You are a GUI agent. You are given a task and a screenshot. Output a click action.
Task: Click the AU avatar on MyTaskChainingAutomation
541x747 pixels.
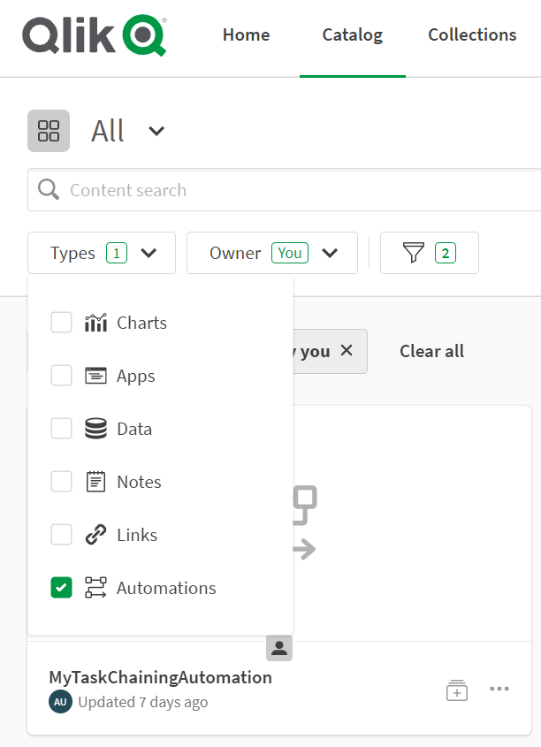pyautogui.click(x=59, y=702)
